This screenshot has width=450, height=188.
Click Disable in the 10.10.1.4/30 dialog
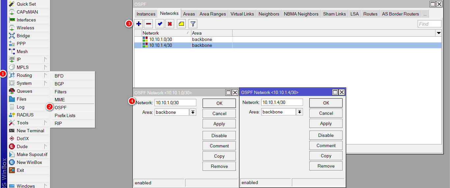(x=326, y=135)
